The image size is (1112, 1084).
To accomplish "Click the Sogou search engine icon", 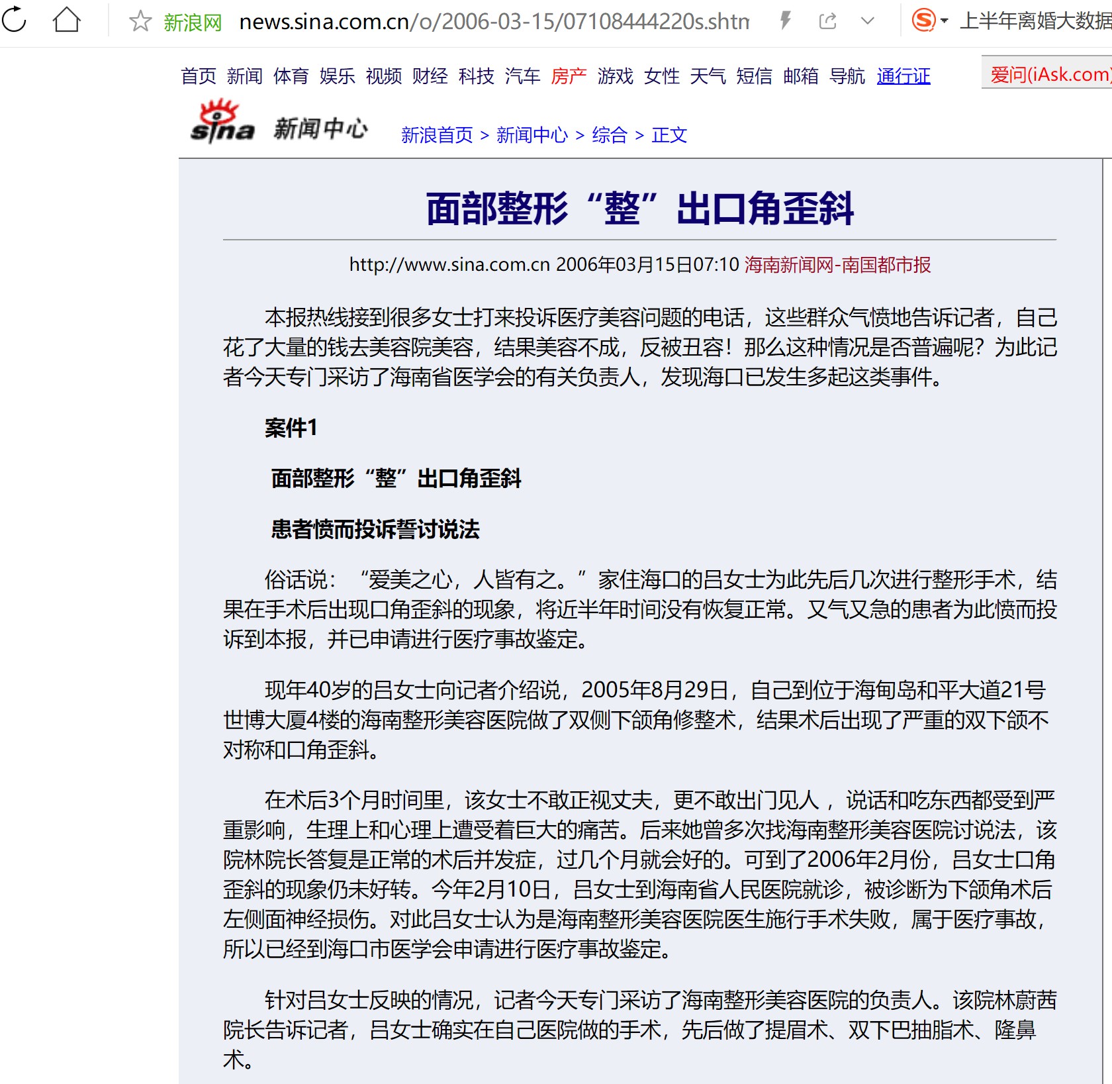I will click(924, 21).
